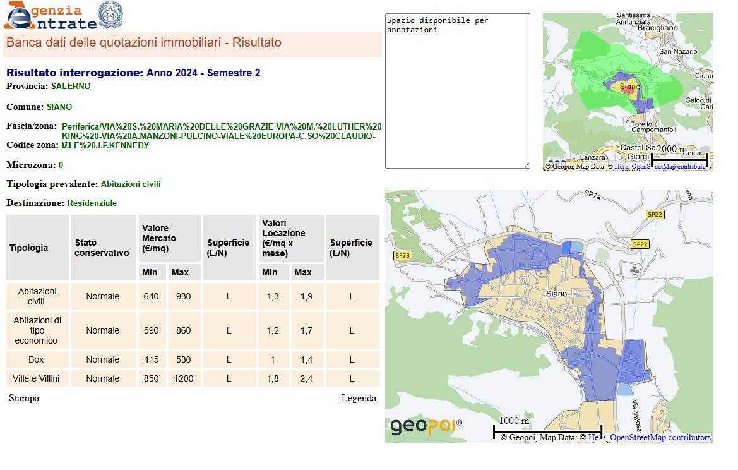Click the geopoi logo on the large map
Screen dimensions: 738x470
click(426, 426)
